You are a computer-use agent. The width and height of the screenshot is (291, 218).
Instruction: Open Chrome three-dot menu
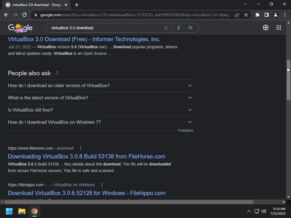(x=285, y=15)
